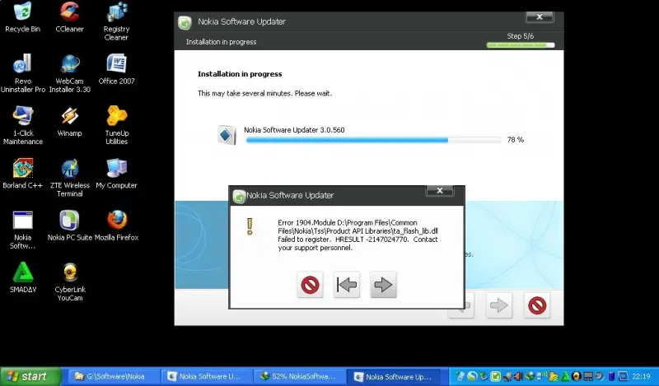Click the error message text Error 1904
This screenshot has height=386, width=659.
(358, 235)
